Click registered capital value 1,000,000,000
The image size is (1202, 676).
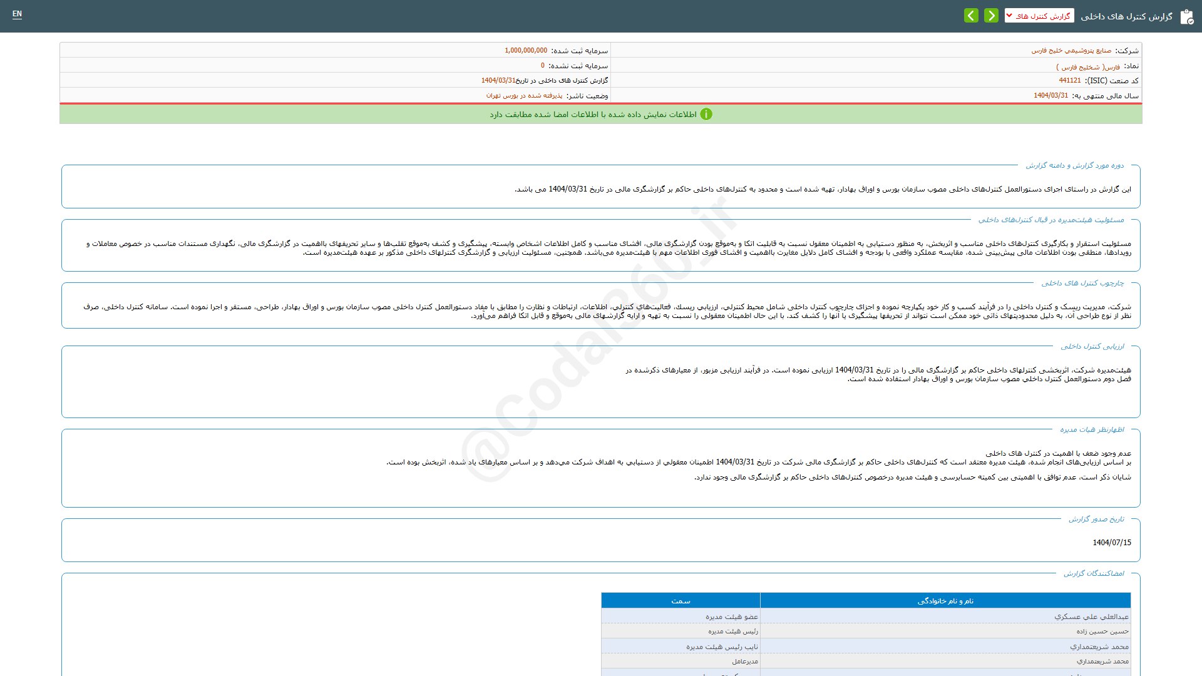pyautogui.click(x=526, y=51)
